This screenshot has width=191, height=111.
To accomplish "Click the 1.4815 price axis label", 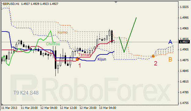I will click(x=184, y=82).
